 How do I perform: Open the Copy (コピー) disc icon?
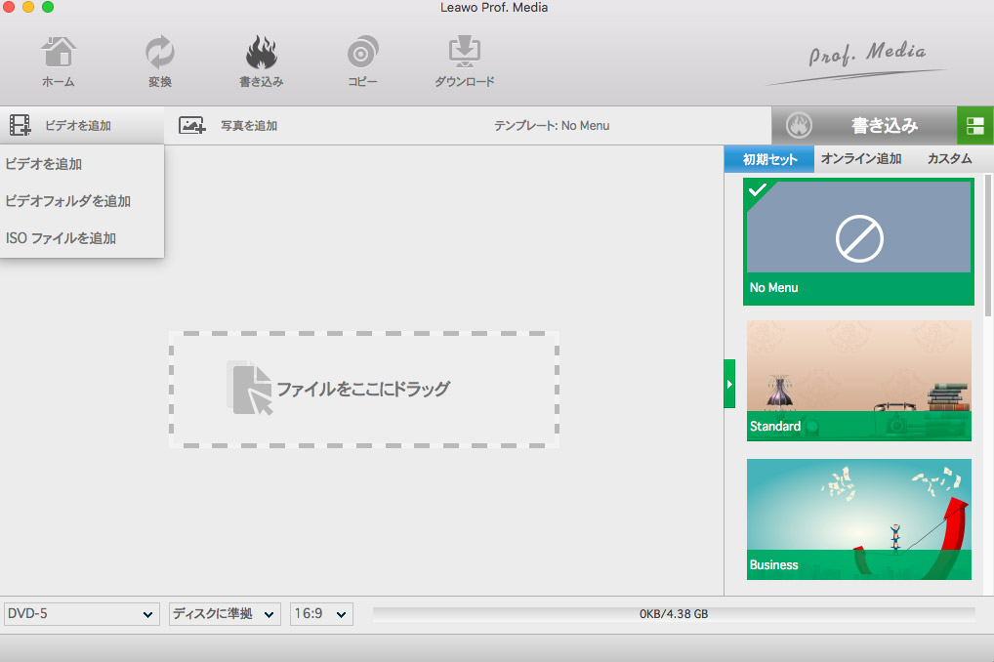(362, 53)
